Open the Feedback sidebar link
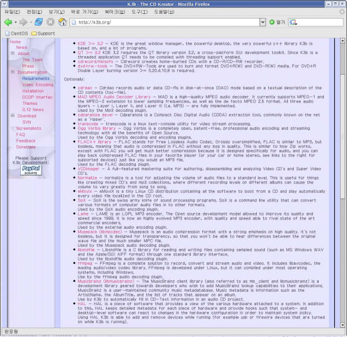347x337 pixels. [25, 141]
